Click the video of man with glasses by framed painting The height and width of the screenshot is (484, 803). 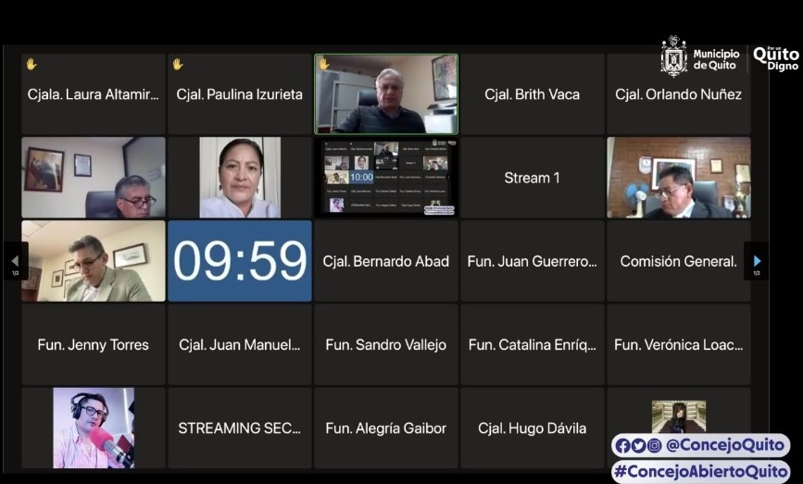click(x=94, y=178)
